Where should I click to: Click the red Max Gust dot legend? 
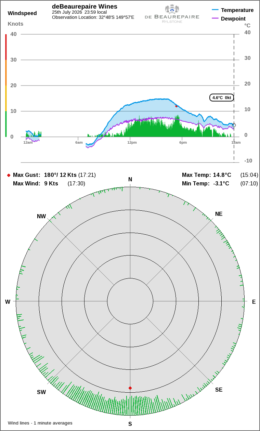point(9,175)
